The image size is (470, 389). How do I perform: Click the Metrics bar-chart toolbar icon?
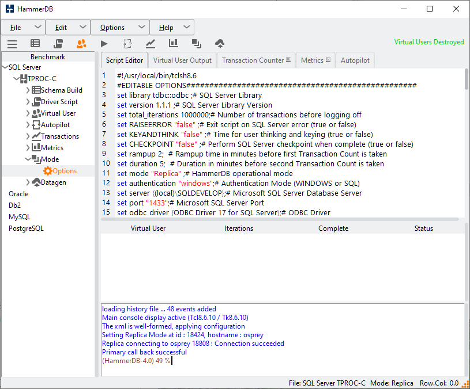coord(173,43)
